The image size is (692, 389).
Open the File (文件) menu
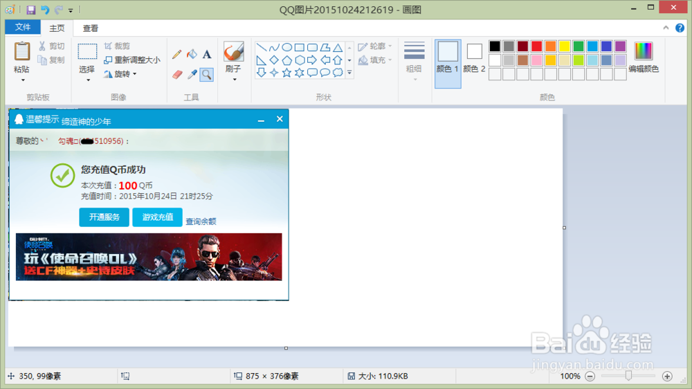[x=23, y=28]
